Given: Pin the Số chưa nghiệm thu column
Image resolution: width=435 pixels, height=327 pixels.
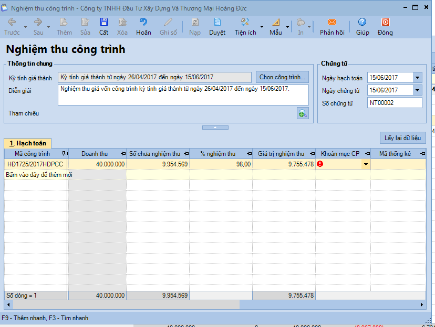Looking at the screenshot, I should pos(187,153).
